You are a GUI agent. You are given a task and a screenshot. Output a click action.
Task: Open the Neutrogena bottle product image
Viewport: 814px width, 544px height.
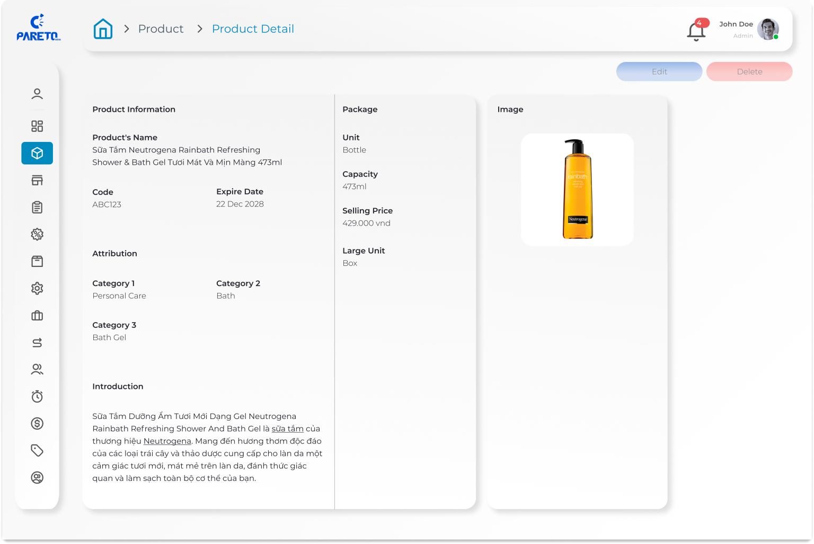[x=577, y=190]
